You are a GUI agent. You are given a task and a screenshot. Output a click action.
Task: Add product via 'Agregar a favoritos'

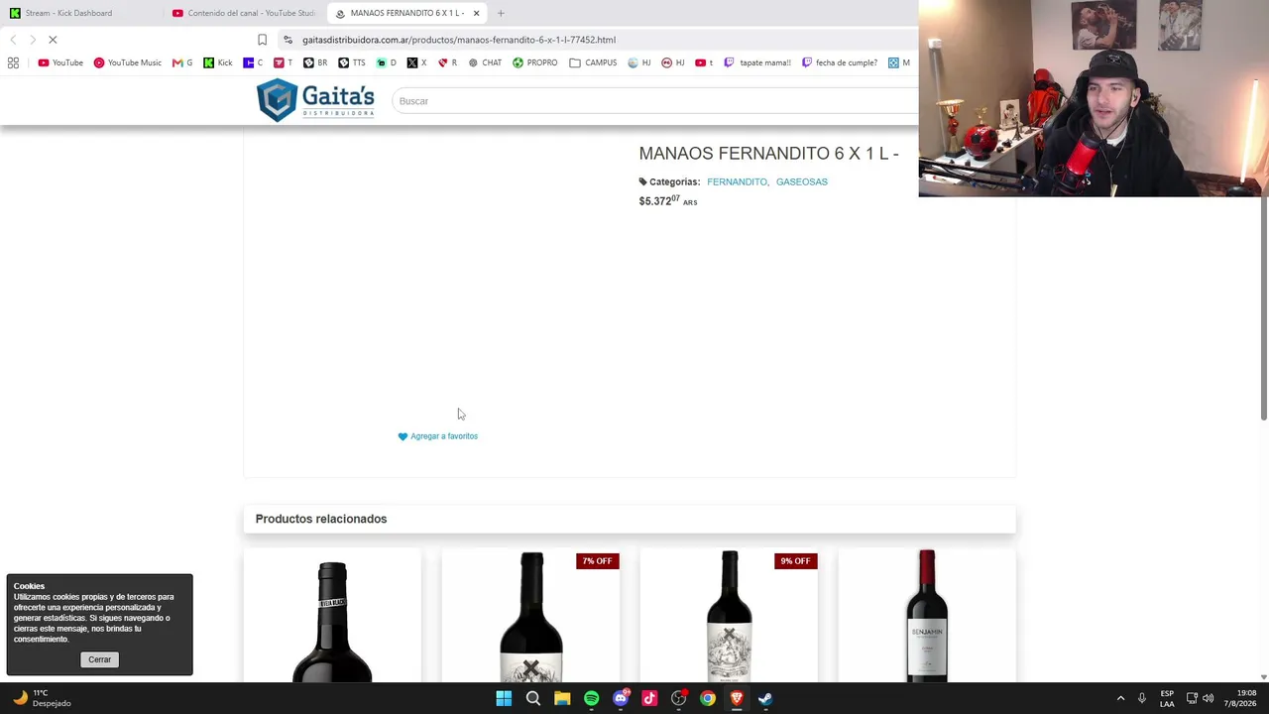[437, 436]
